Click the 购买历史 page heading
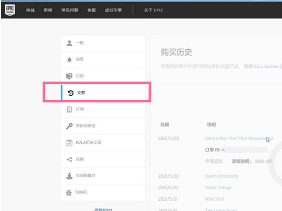Image resolution: width=282 pixels, height=211 pixels. click(x=176, y=52)
